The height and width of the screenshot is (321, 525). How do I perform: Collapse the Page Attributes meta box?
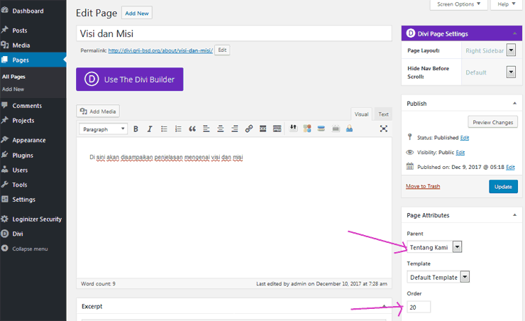point(514,215)
